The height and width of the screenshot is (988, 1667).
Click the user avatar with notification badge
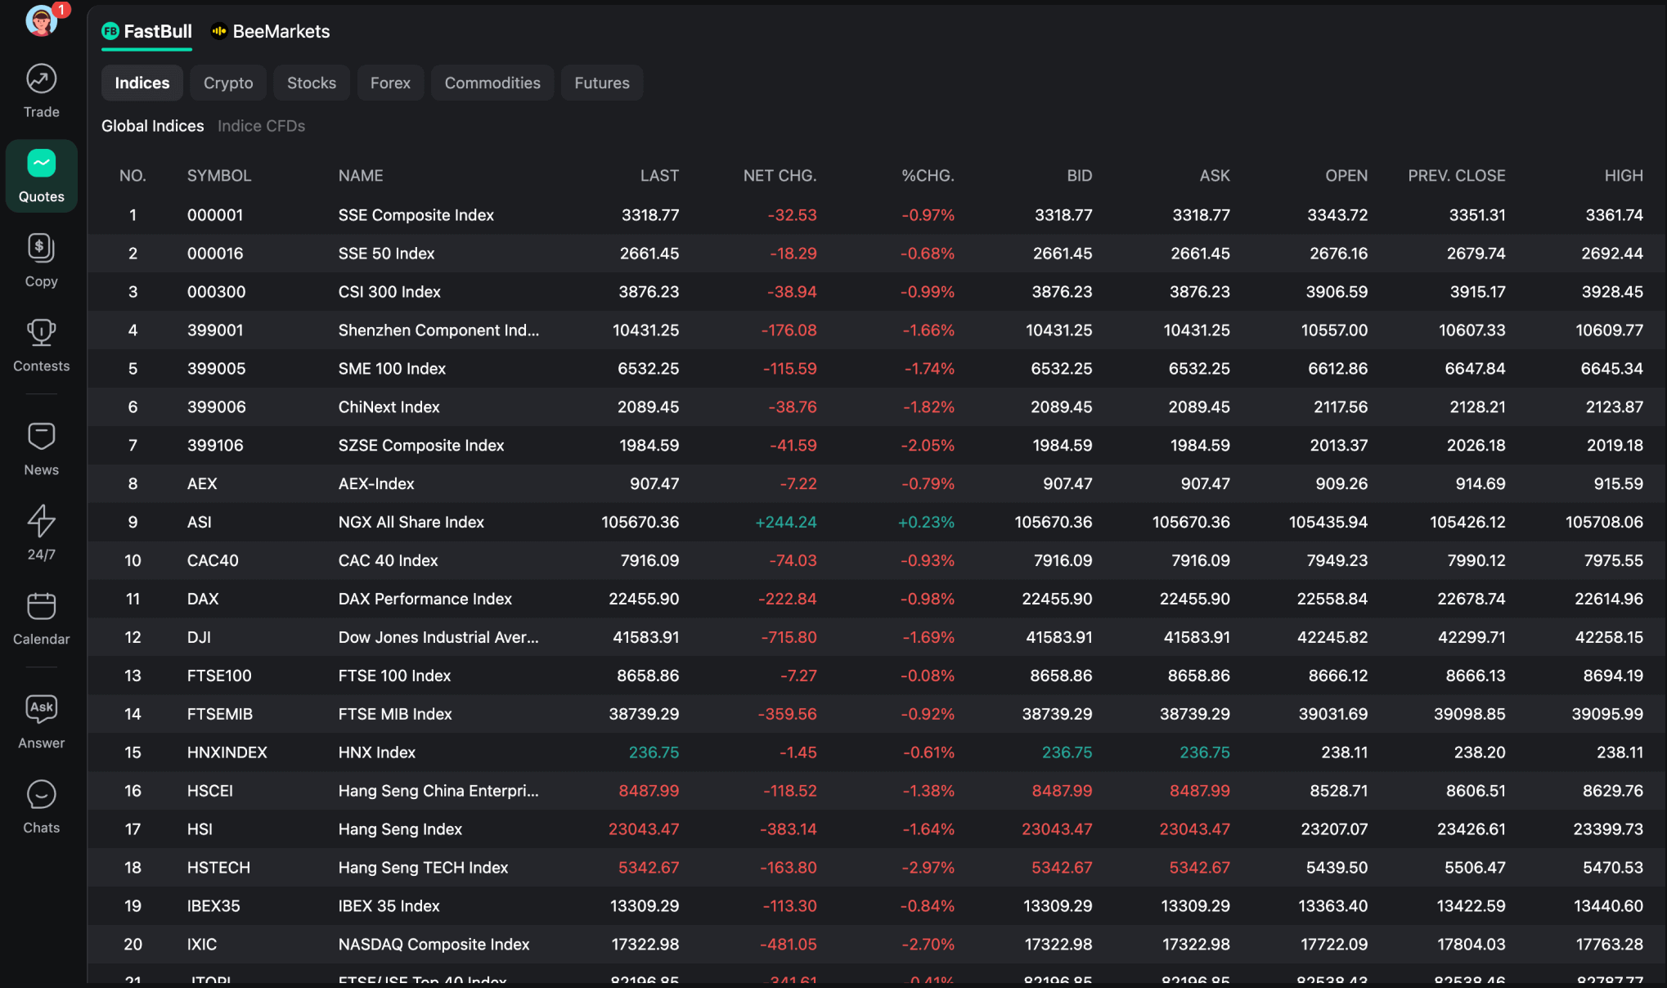pos(41,20)
